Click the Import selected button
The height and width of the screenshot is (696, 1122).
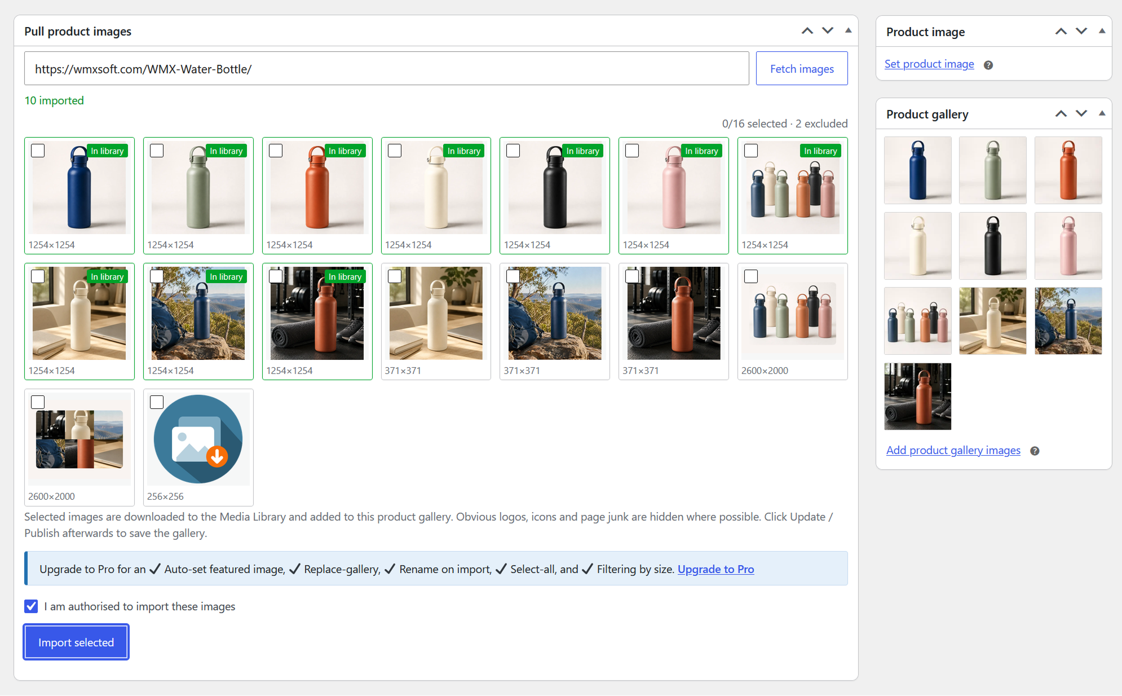coord(76,642)
